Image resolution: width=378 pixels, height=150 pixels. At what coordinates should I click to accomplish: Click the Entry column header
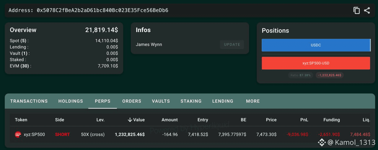pos(203,120)
